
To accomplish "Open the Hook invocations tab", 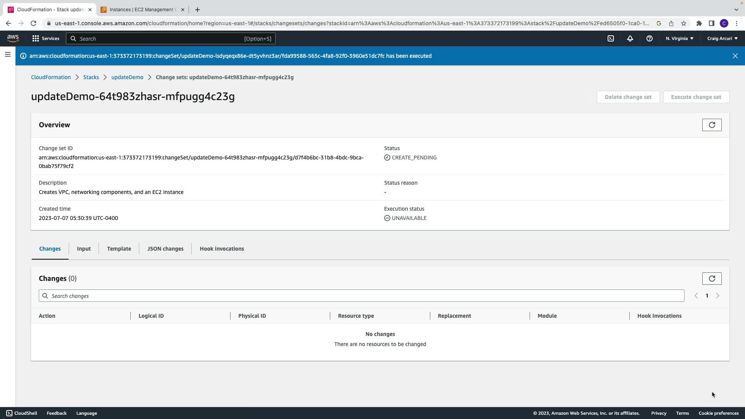I will pyautogui.click(x=222, y=249).
